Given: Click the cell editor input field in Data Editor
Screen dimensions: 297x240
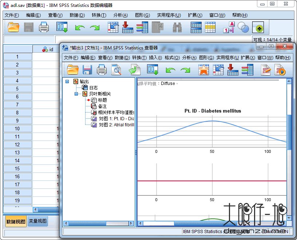Looking at the screenshot, I should pos(153,40).
